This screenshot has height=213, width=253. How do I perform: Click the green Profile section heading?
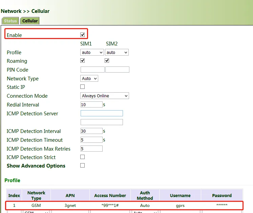tap(12, 180)
